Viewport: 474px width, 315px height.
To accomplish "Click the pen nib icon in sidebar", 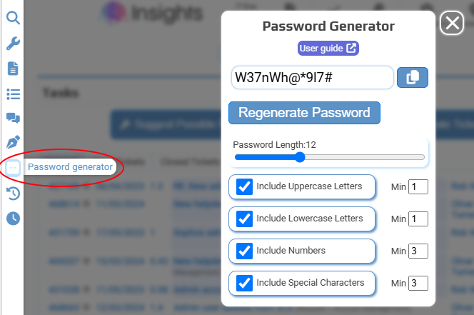I will click(x=13, y=142).
